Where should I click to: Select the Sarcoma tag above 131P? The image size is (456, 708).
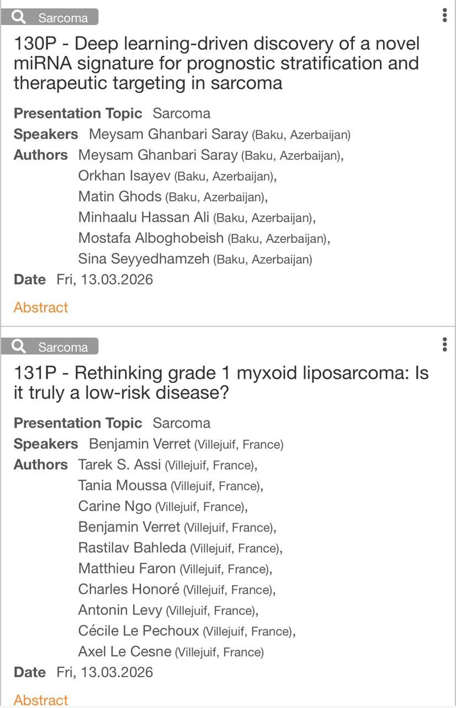pos(62,347)
